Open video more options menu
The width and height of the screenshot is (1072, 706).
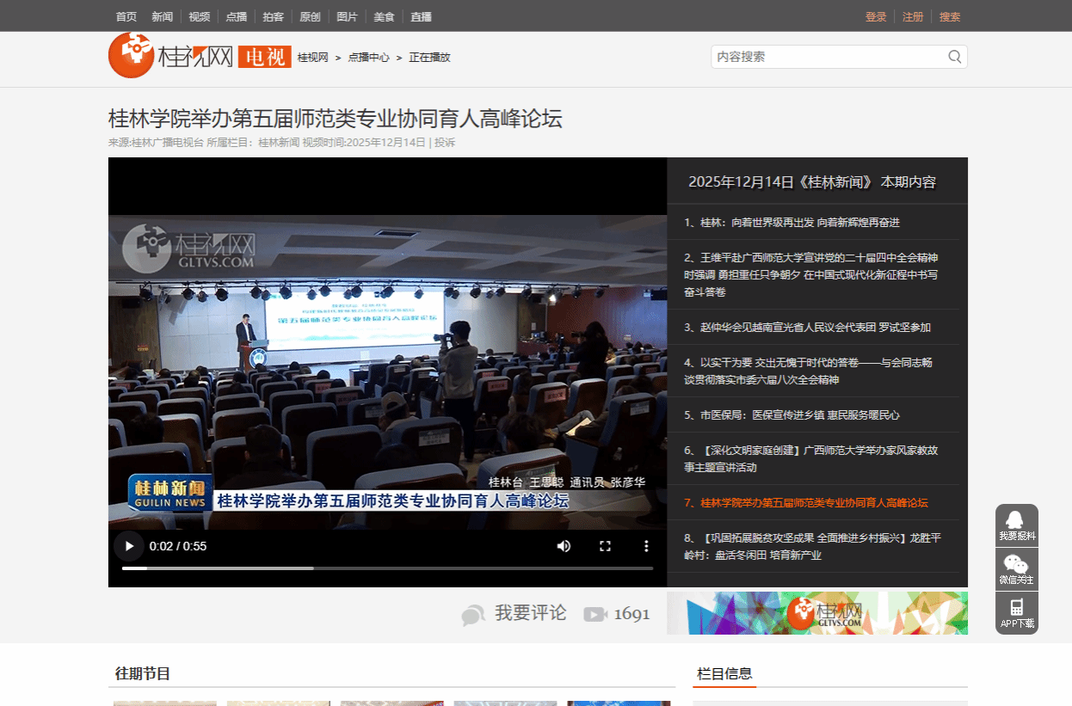tap(646, 545)
